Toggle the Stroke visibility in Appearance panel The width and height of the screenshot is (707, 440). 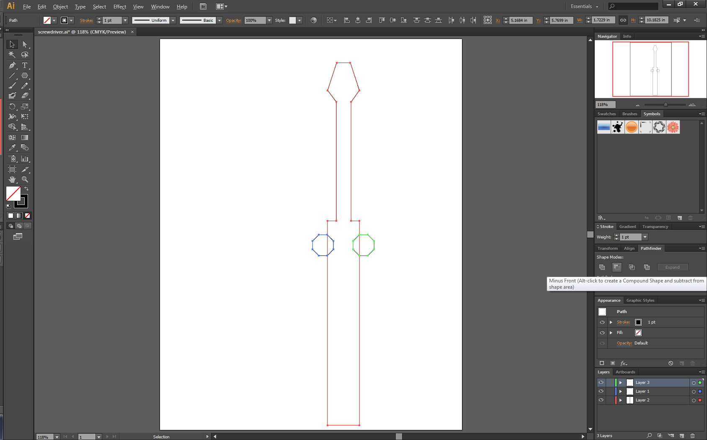[602, 322]
